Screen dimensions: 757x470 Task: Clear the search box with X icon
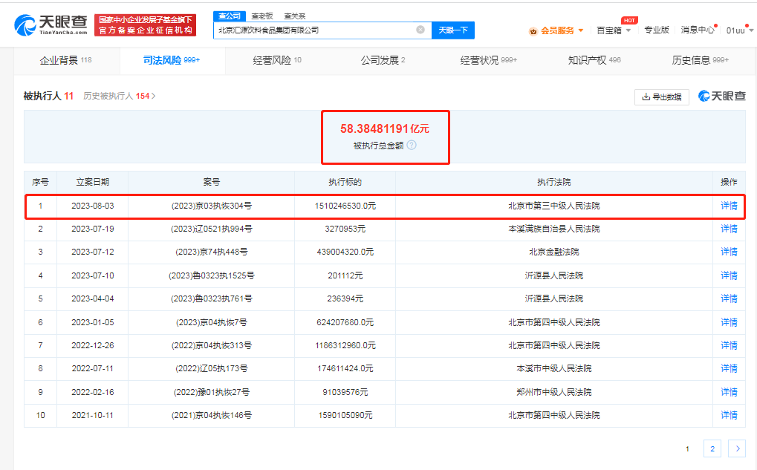click(x=420, y=30)
